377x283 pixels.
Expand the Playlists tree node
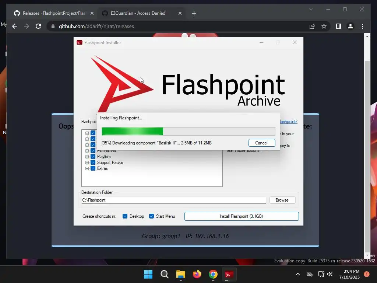point(87,157)
